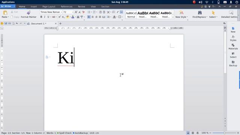Viewport: 240px width, 135px height.
Task: Expand styles gallery more arrow
Action: (x=173, y=17)
